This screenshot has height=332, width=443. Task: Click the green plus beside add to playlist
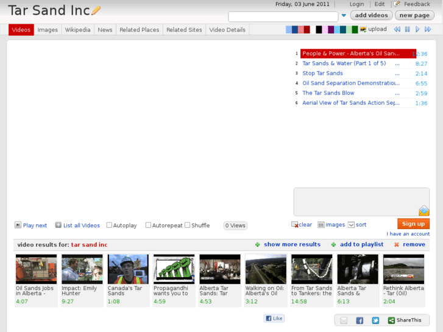click(x=333, y=244)
